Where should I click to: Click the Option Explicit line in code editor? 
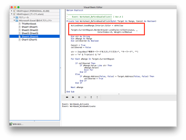click(x=75, y=10)
